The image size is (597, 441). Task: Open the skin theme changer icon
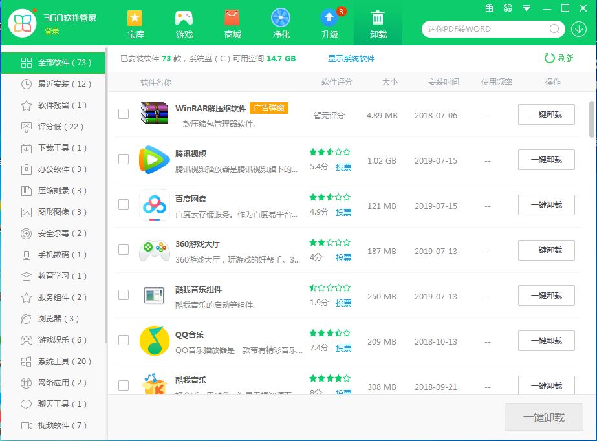507,7
